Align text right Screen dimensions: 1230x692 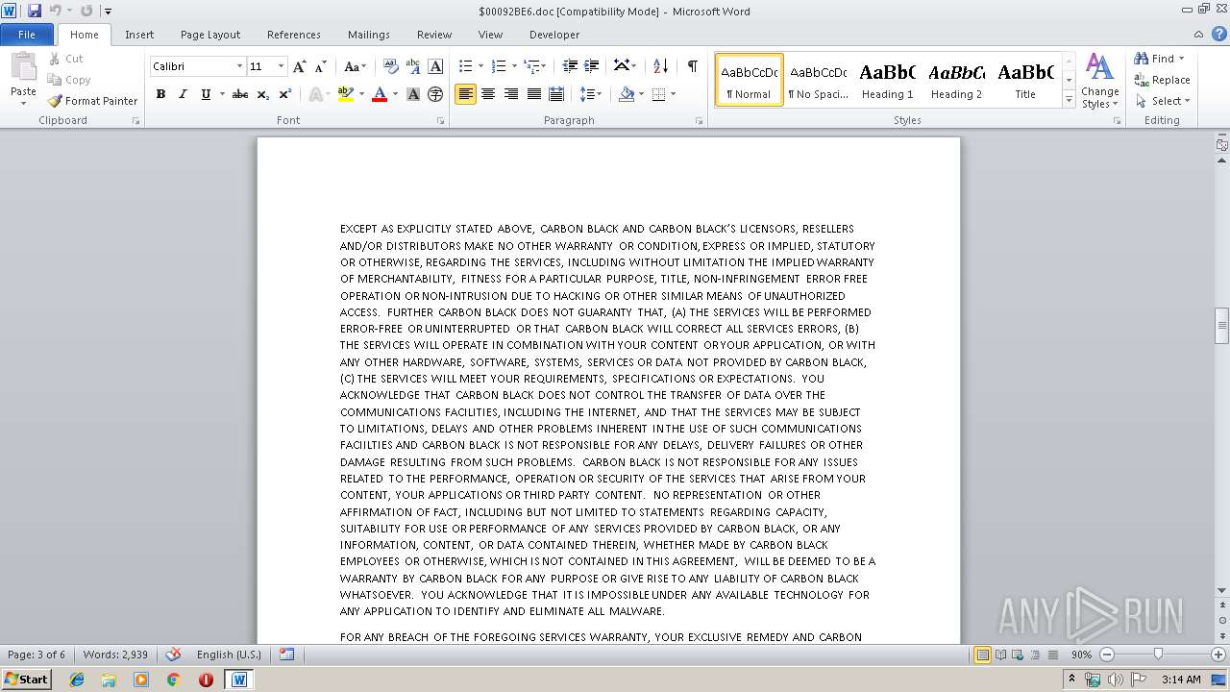(x=511, y=94)
